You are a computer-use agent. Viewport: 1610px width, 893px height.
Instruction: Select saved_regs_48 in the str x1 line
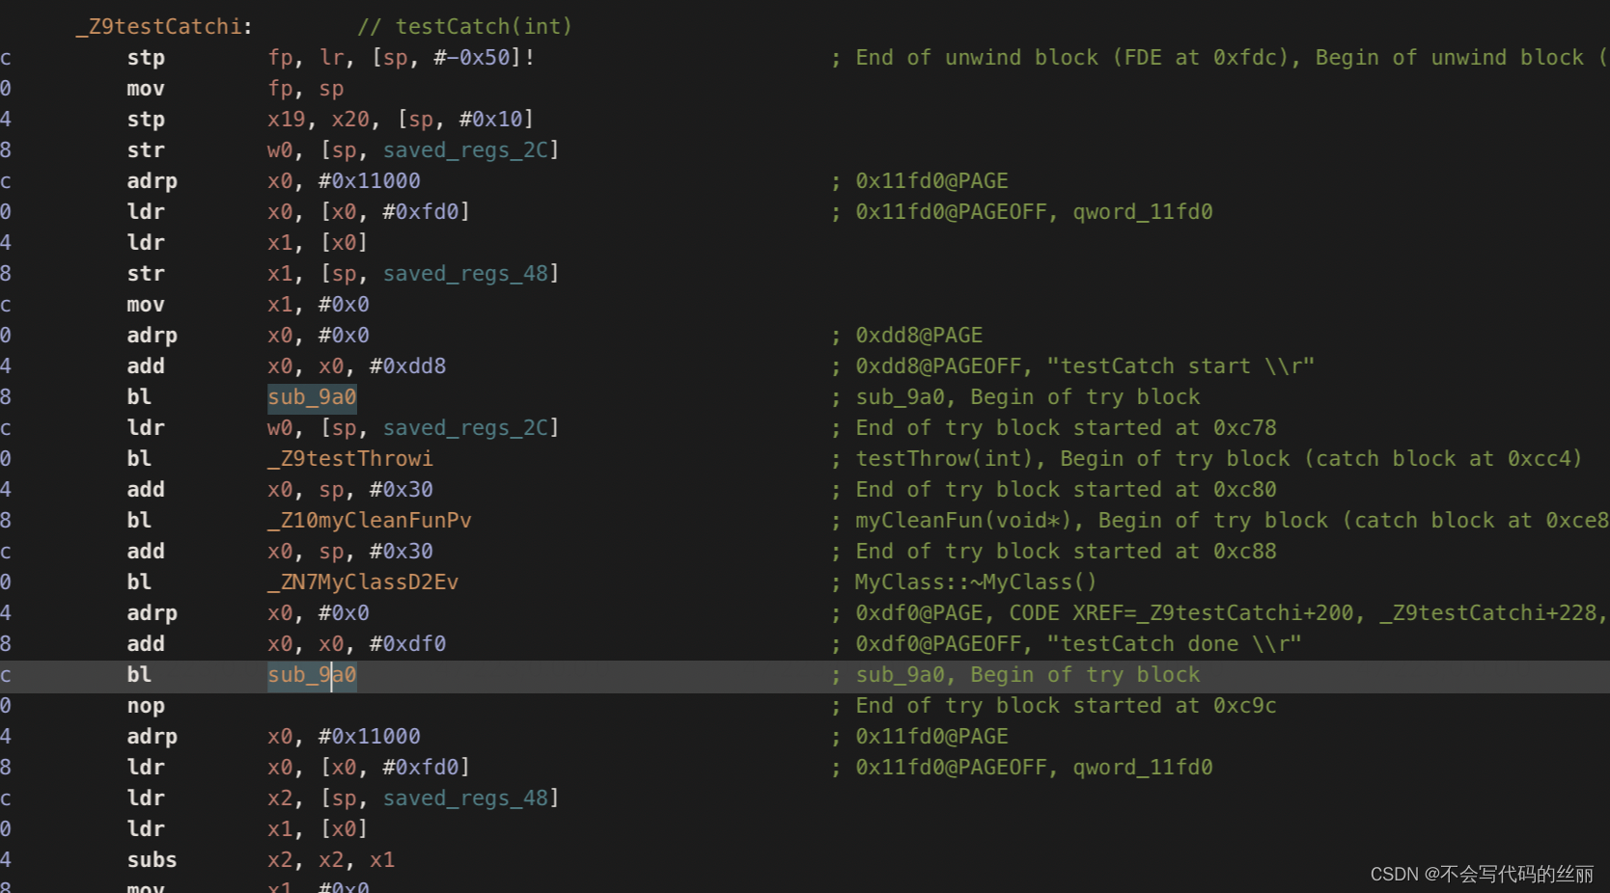pos(466,274)
